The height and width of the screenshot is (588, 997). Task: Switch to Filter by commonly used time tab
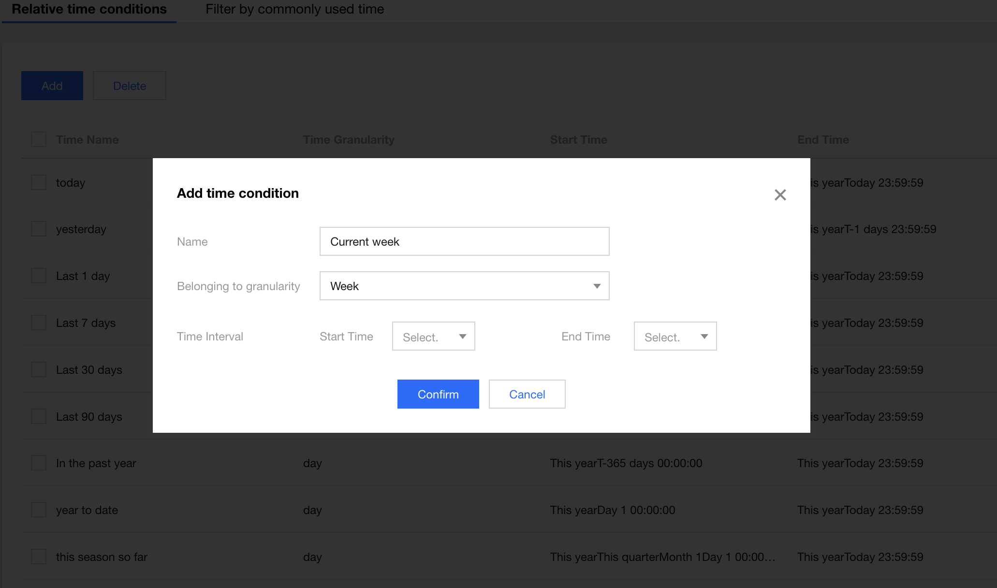(294, 9)
